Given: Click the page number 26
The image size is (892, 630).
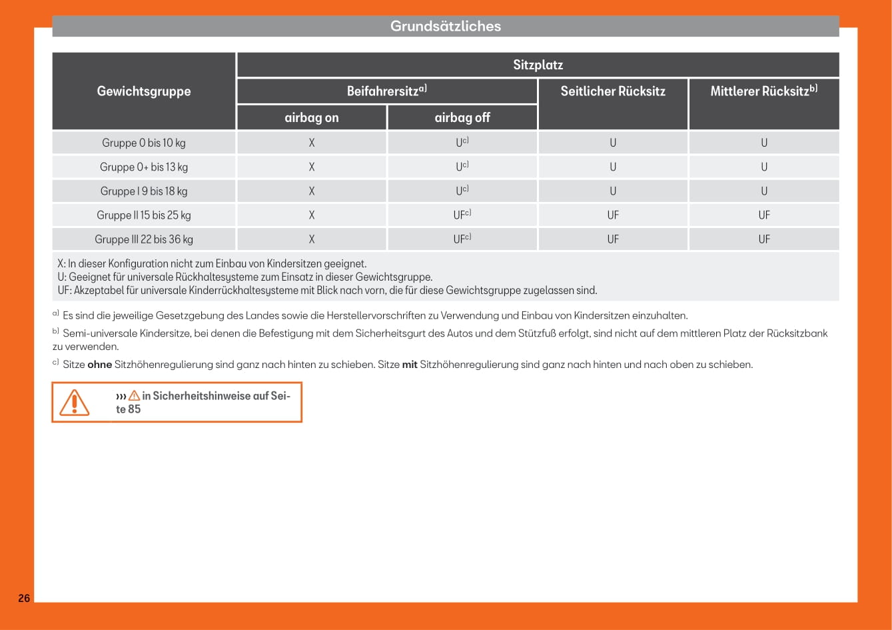Looking at the screenshot, I should click(x=24, y=598).
